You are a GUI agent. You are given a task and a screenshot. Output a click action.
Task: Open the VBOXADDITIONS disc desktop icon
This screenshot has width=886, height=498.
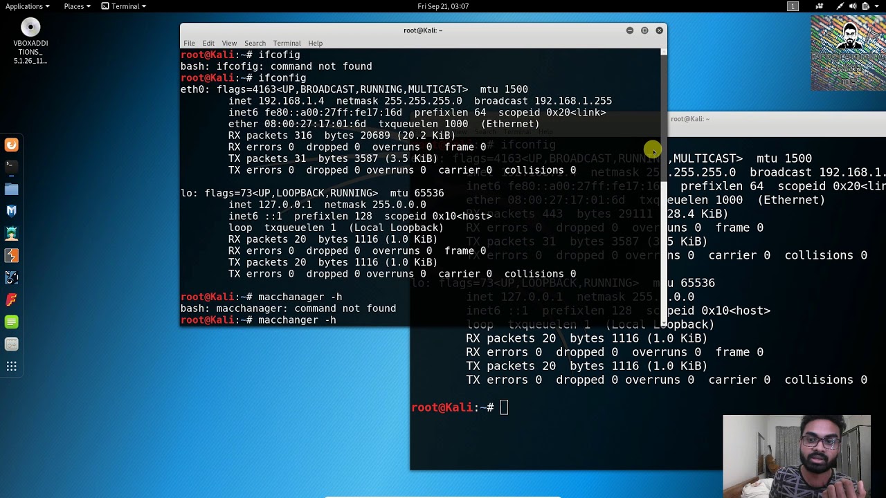click(x=30, y=41)
